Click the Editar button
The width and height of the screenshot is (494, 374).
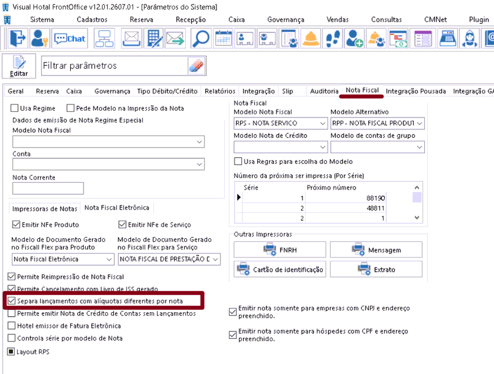click(x=19, y=66)
